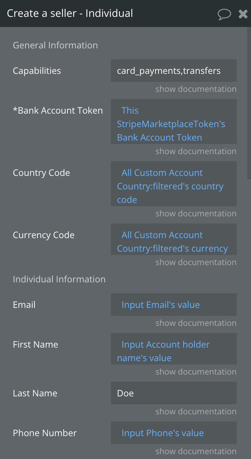Show documentation under Capabilities

click(x=196, y=89)
